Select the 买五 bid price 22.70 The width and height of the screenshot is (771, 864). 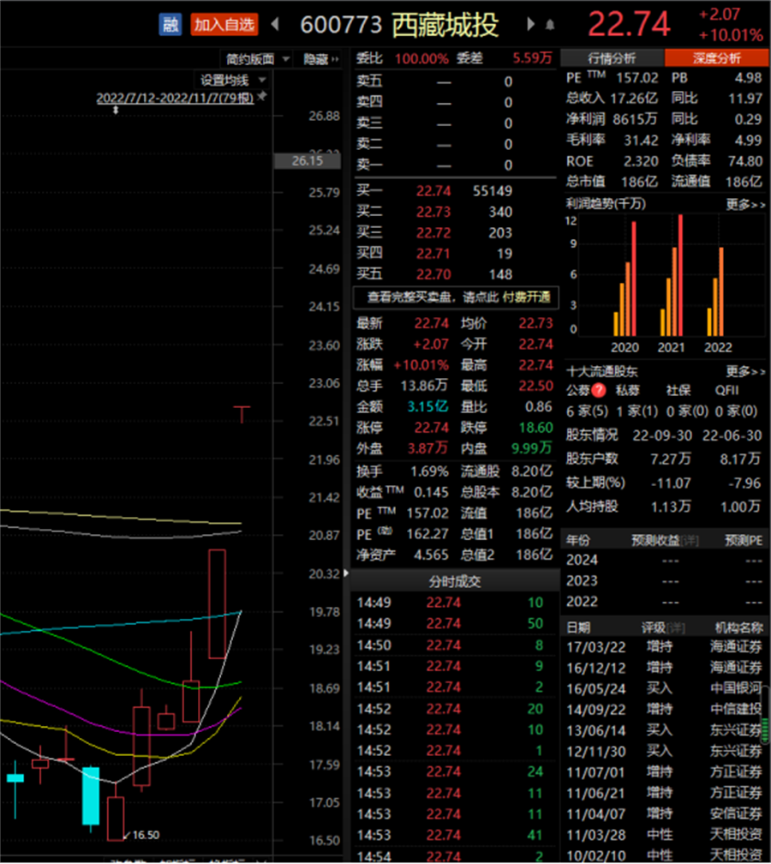click(433, 274)
